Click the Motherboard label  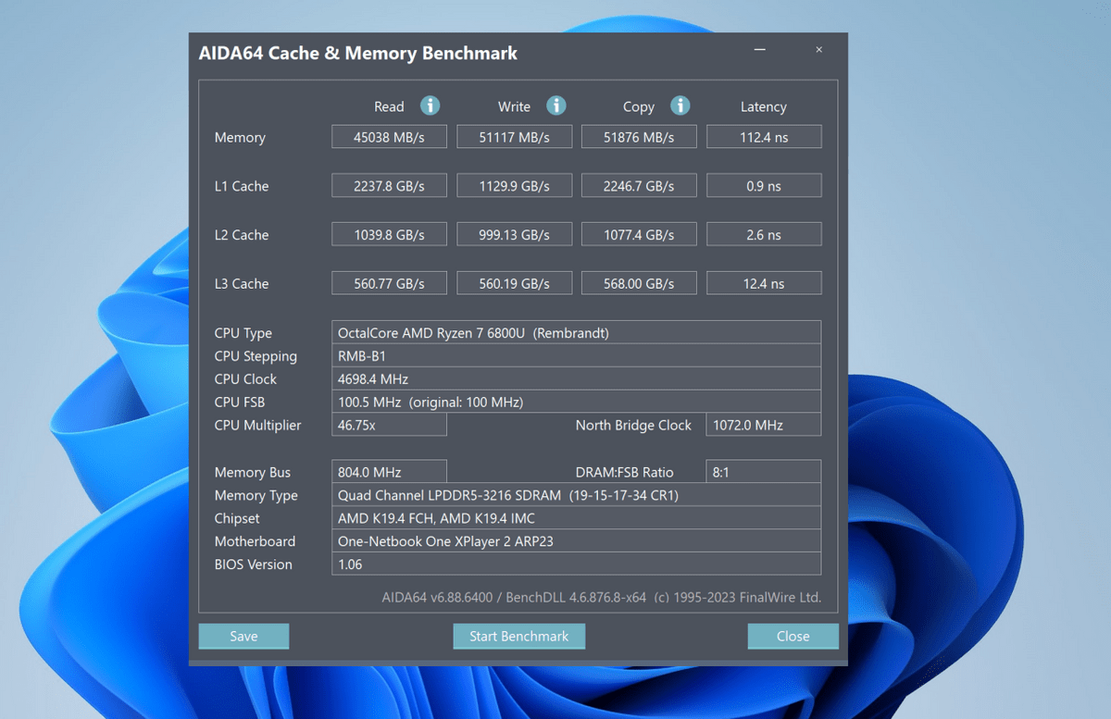255,541
